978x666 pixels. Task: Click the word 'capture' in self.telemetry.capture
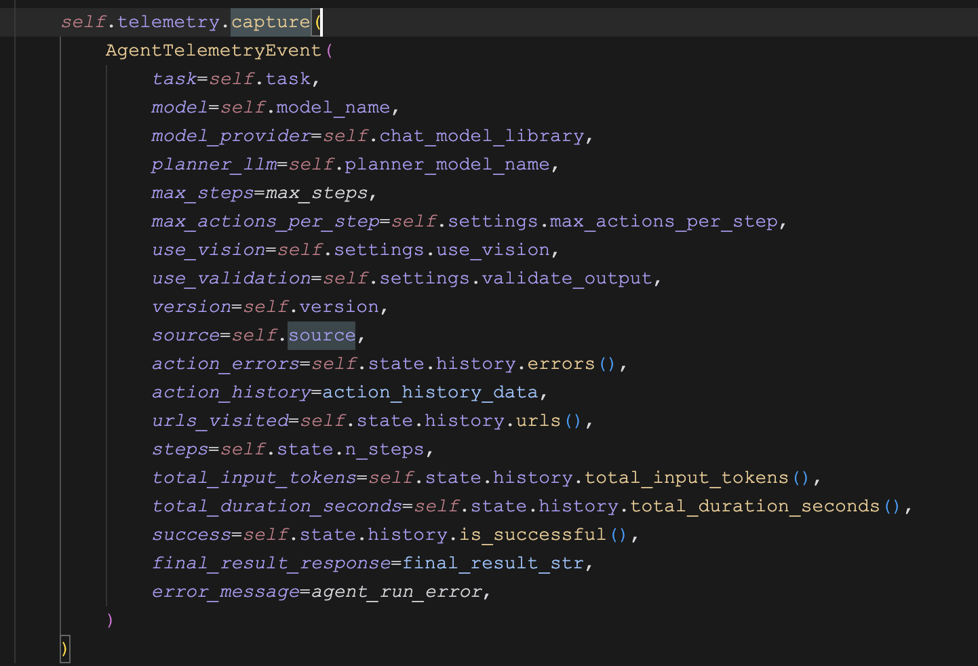click(x=271, y=22)
